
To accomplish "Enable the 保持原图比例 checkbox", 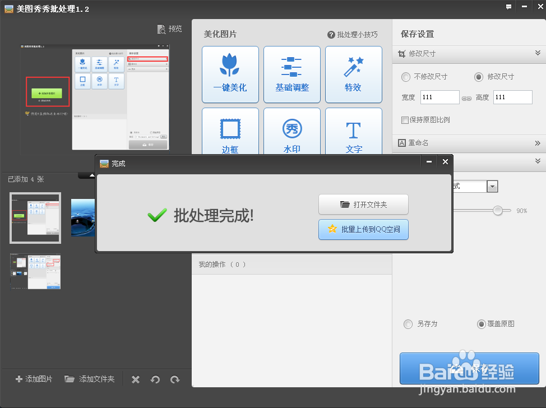I will (405, 120).
